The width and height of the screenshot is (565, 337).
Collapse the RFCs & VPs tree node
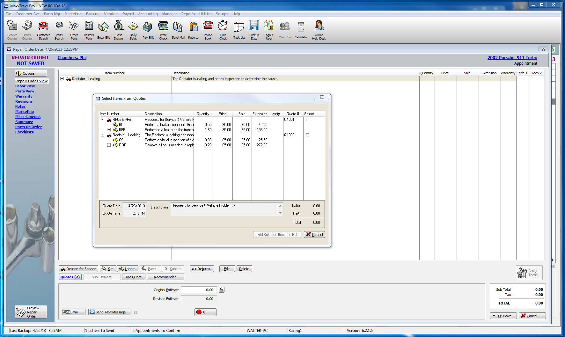pyautogui.click(x=103, y=120)
